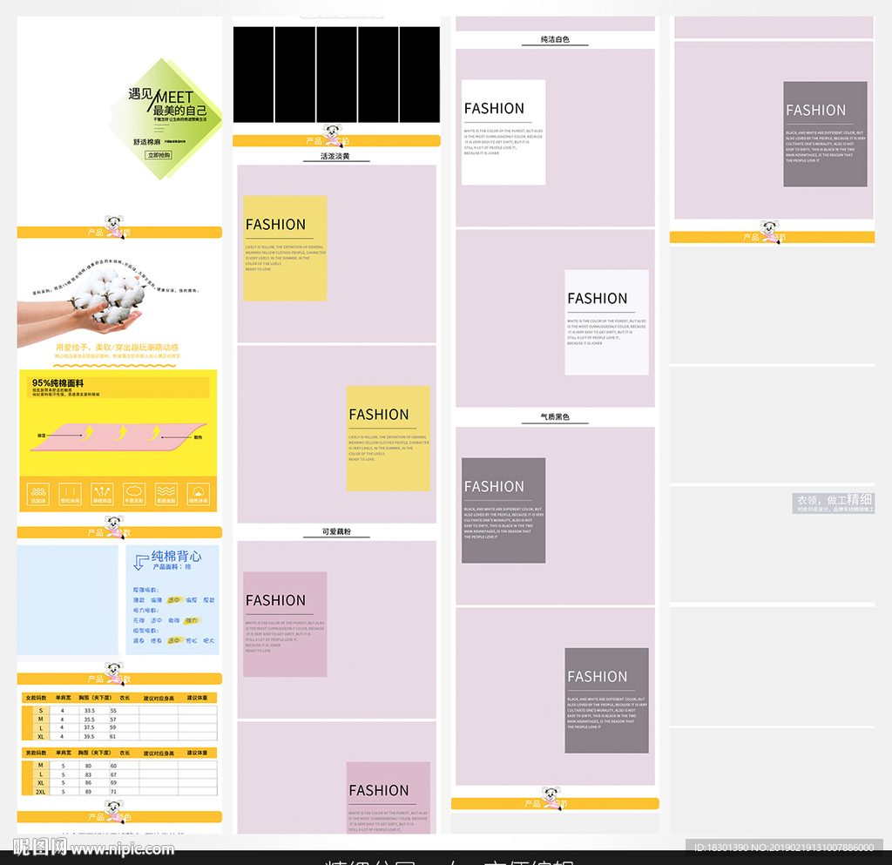The image size is (892, 865).
Task: Click the parentheses loose-fit feature icon
Action: tap(70, 494)
